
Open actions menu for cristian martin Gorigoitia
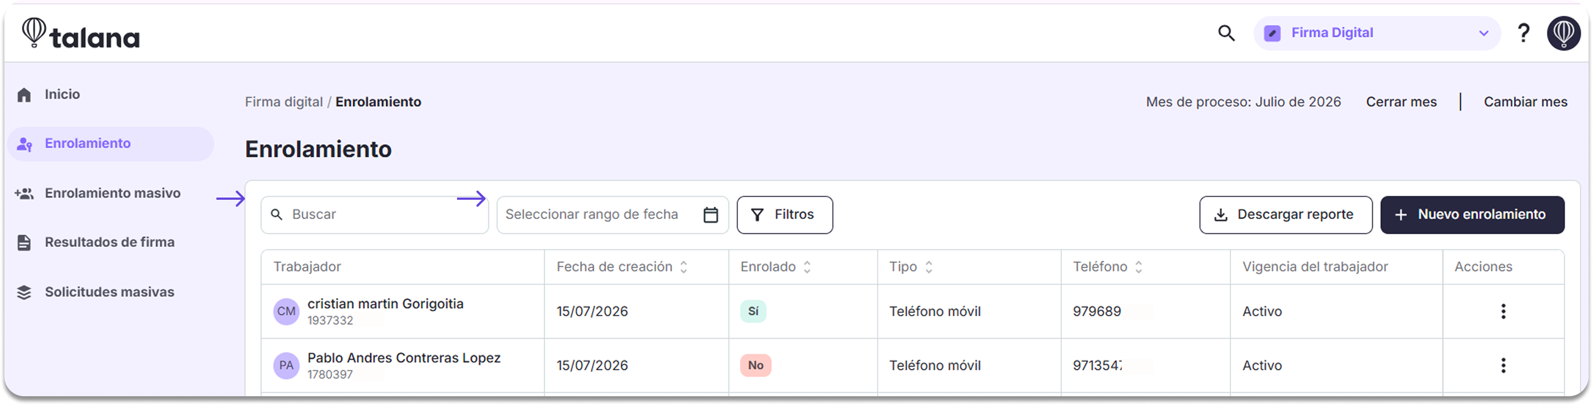point(1503,311)
